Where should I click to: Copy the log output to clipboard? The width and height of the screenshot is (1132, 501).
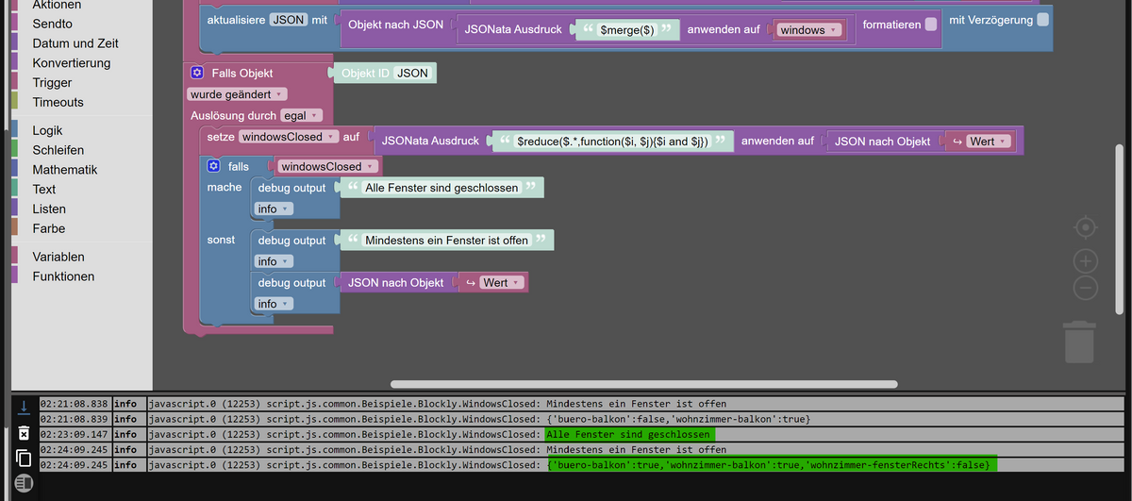(x=25, y=458)
